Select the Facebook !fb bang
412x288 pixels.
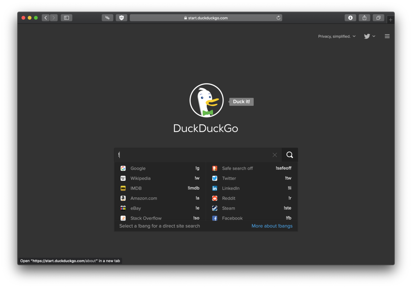click(x=252, y=217)
